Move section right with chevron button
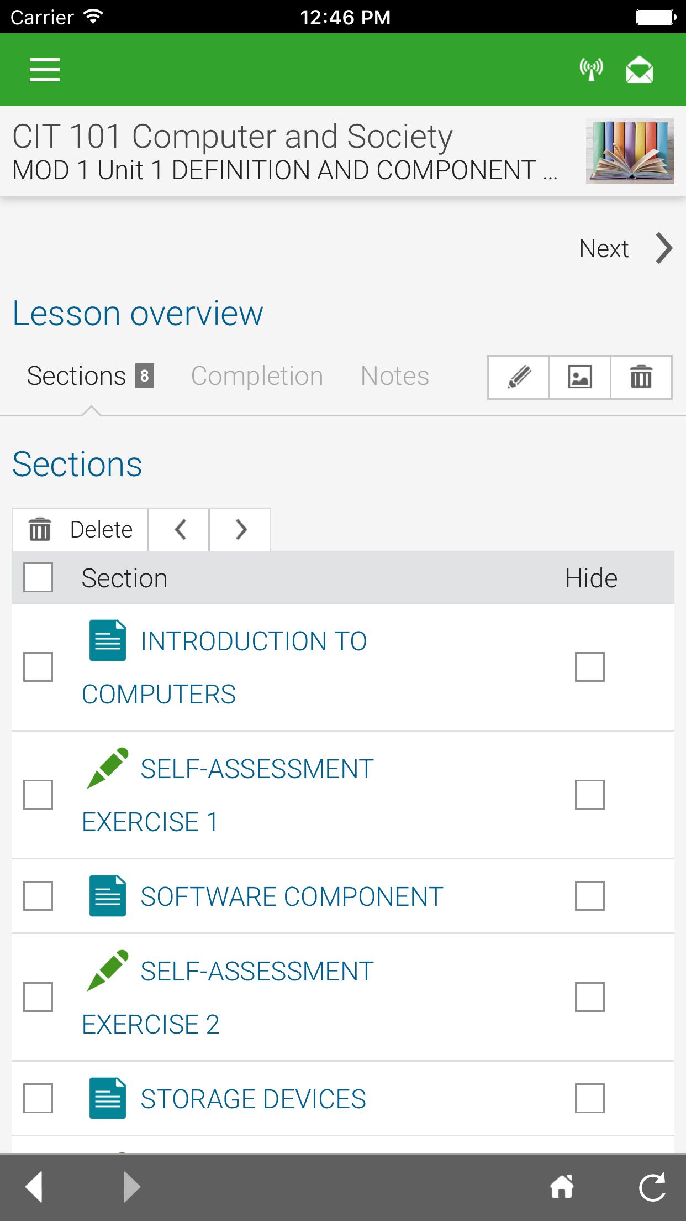686x1221 pixels. 240,529
